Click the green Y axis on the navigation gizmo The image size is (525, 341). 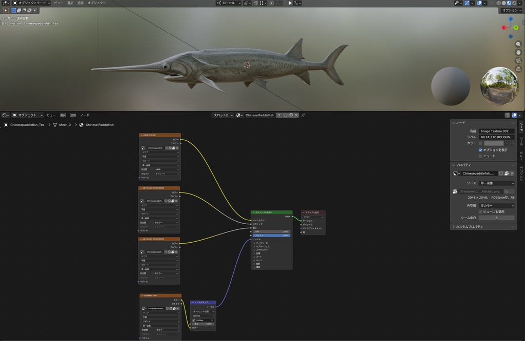tap(516, 28)
